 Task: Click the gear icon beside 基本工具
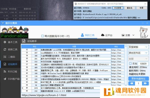5,42
